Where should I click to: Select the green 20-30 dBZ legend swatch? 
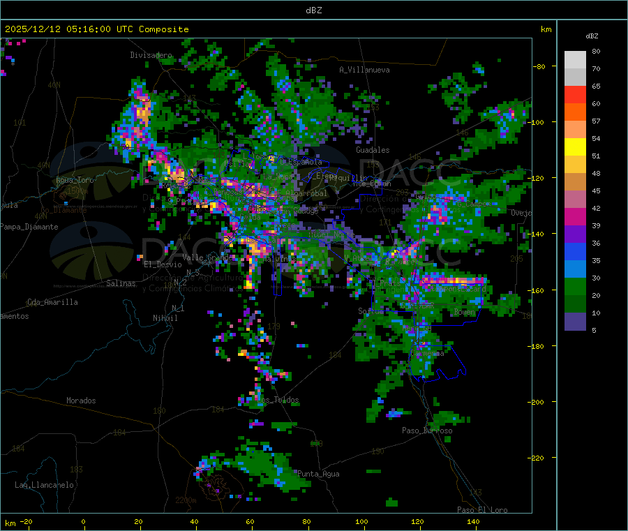click(x=575, y=286)
